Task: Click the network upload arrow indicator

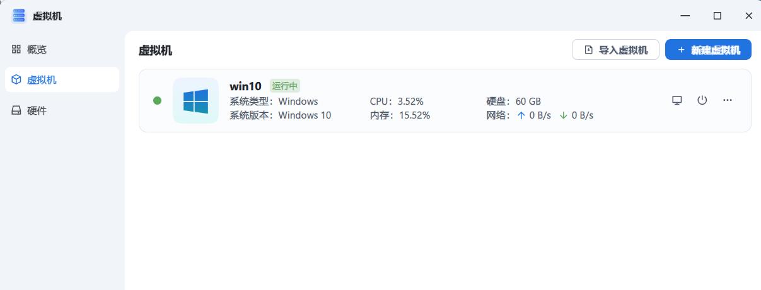Action: pos(521,115)
